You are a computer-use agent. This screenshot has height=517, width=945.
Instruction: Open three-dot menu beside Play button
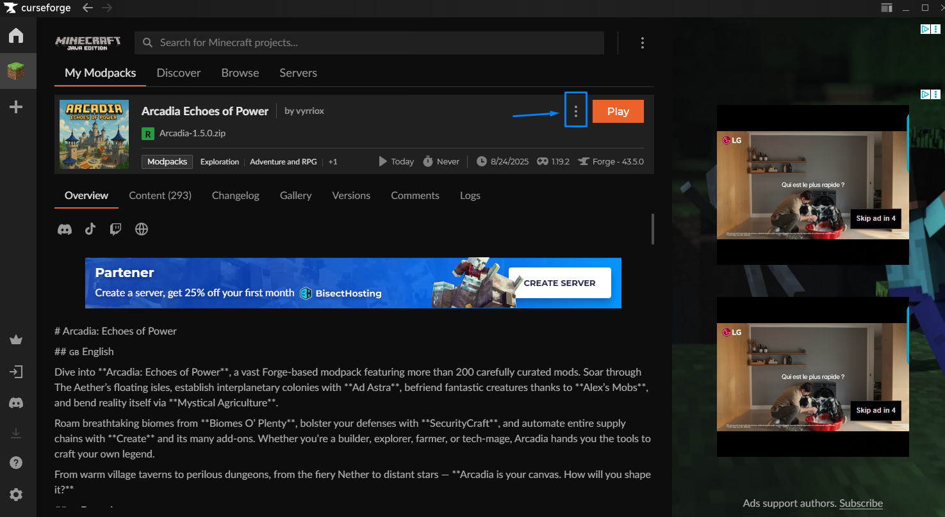(x=576, y=111)
